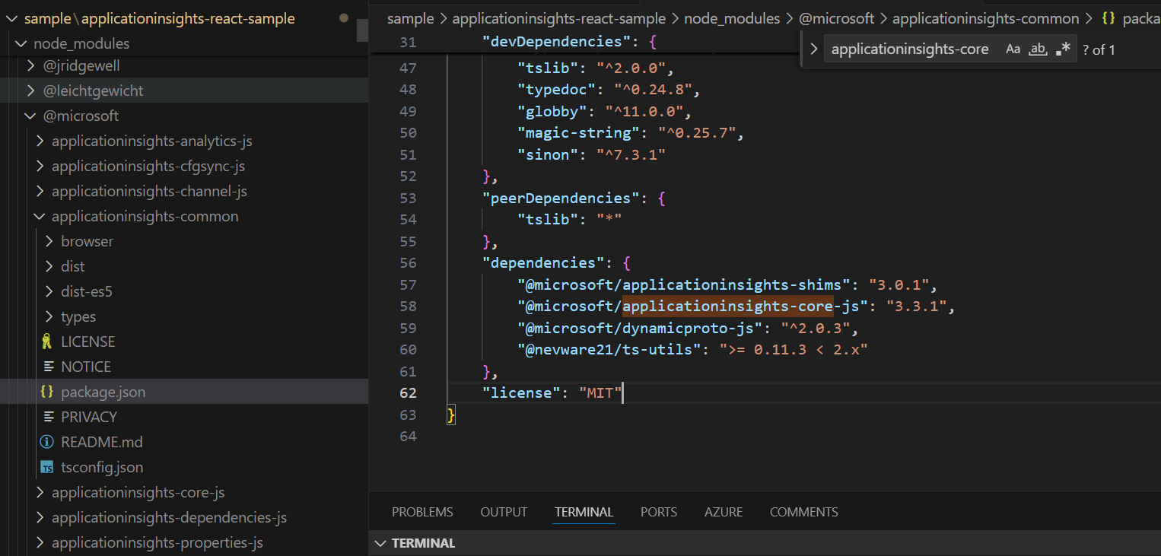Viewport: 1161px width, 556px height.
Task: Click the explorer vertical scrollbar thumb
Action: [362, 30]
